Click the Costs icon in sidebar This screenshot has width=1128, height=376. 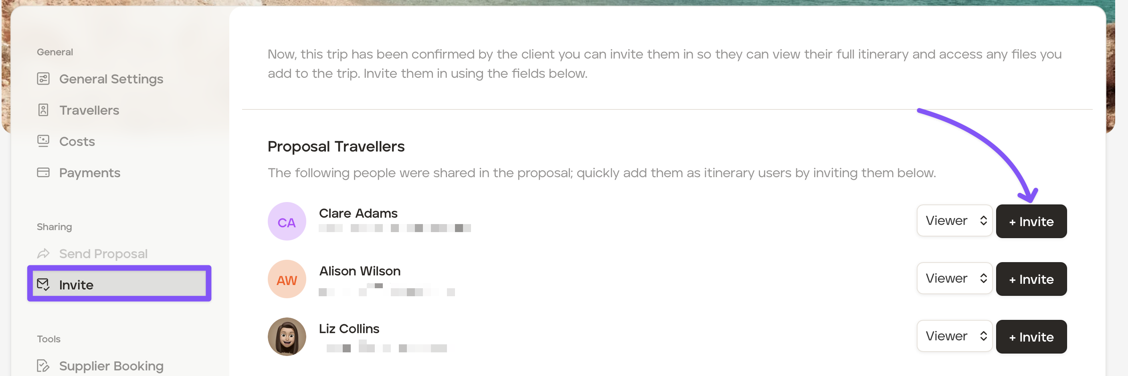[x=43, y=141]
